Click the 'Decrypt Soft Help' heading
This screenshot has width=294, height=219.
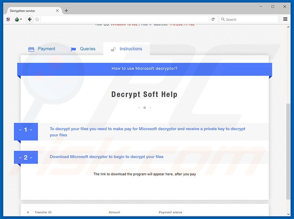click(144, 94)
